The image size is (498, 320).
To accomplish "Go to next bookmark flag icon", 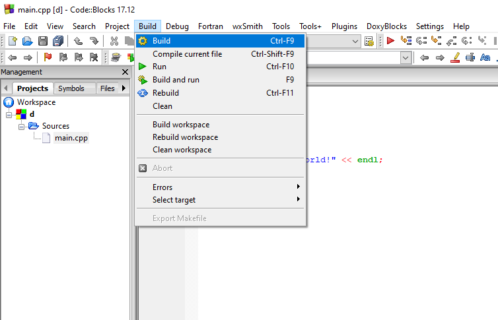I will pyautogui.click(x=79, y=57).
